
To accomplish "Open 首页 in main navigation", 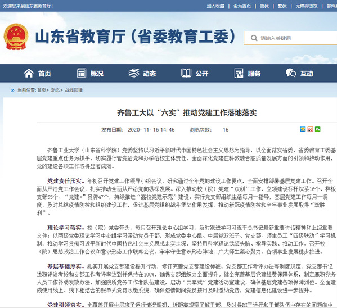I will click(44, 74).
